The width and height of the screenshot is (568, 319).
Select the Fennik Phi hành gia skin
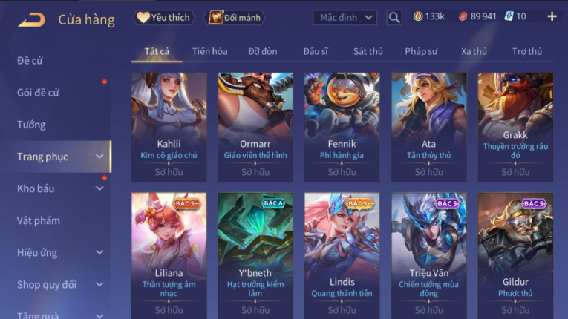pyautogui.click(x=342, y=127)
